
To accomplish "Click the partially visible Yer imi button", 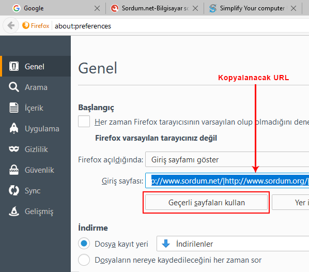I will coord(290,202).
